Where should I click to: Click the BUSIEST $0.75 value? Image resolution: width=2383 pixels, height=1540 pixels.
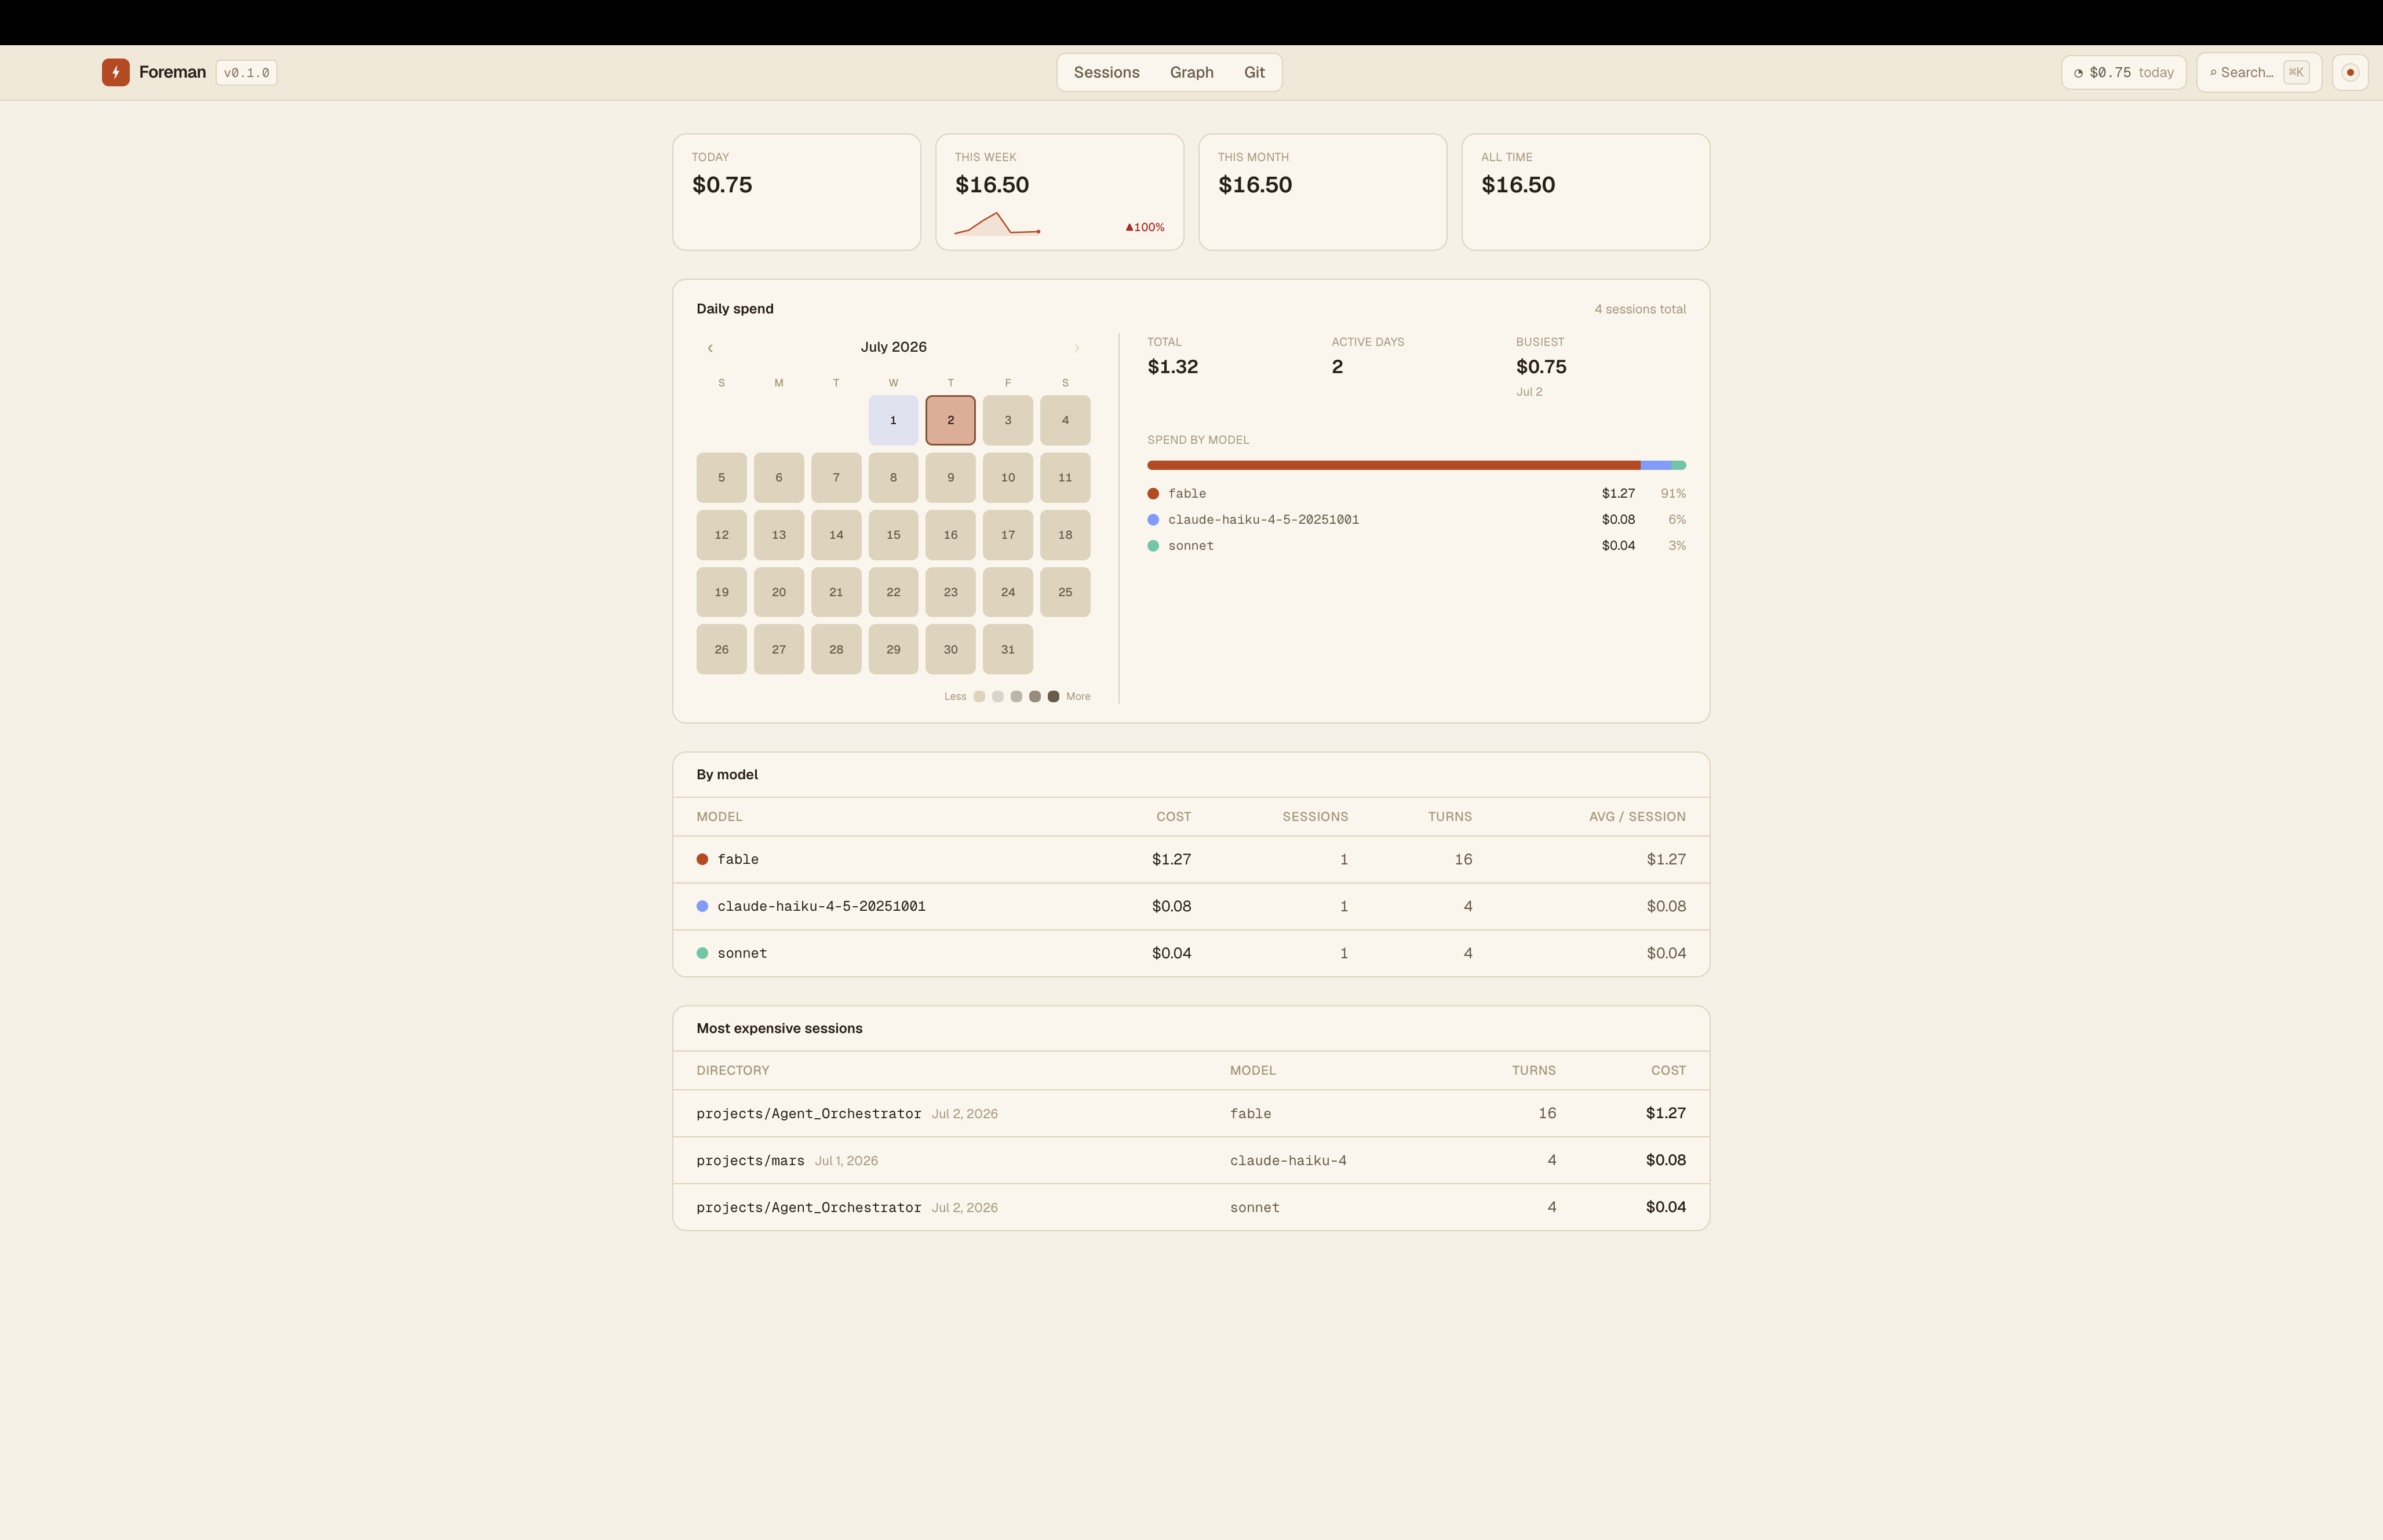(1541, 367)
